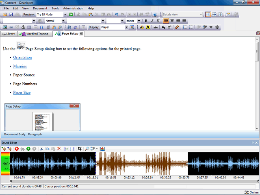Insert a bulleted list
This screenshot has width=260, height=195.
click(x=191, y=27)
